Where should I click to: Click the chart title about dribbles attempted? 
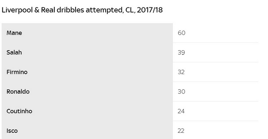coord(82,10)
